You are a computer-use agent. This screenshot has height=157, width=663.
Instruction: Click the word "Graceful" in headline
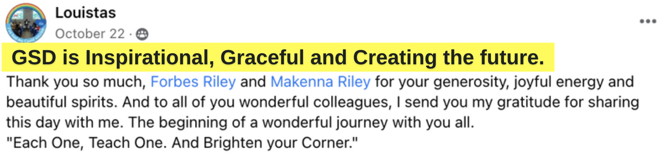coord(262,57)
